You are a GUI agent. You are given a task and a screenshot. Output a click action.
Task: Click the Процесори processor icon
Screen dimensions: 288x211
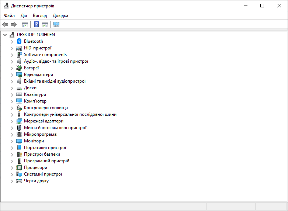click(20, 167)
